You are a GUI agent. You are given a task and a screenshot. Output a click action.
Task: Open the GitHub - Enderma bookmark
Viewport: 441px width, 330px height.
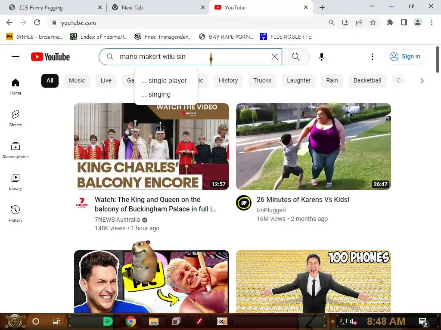click(x=34, y=37)
